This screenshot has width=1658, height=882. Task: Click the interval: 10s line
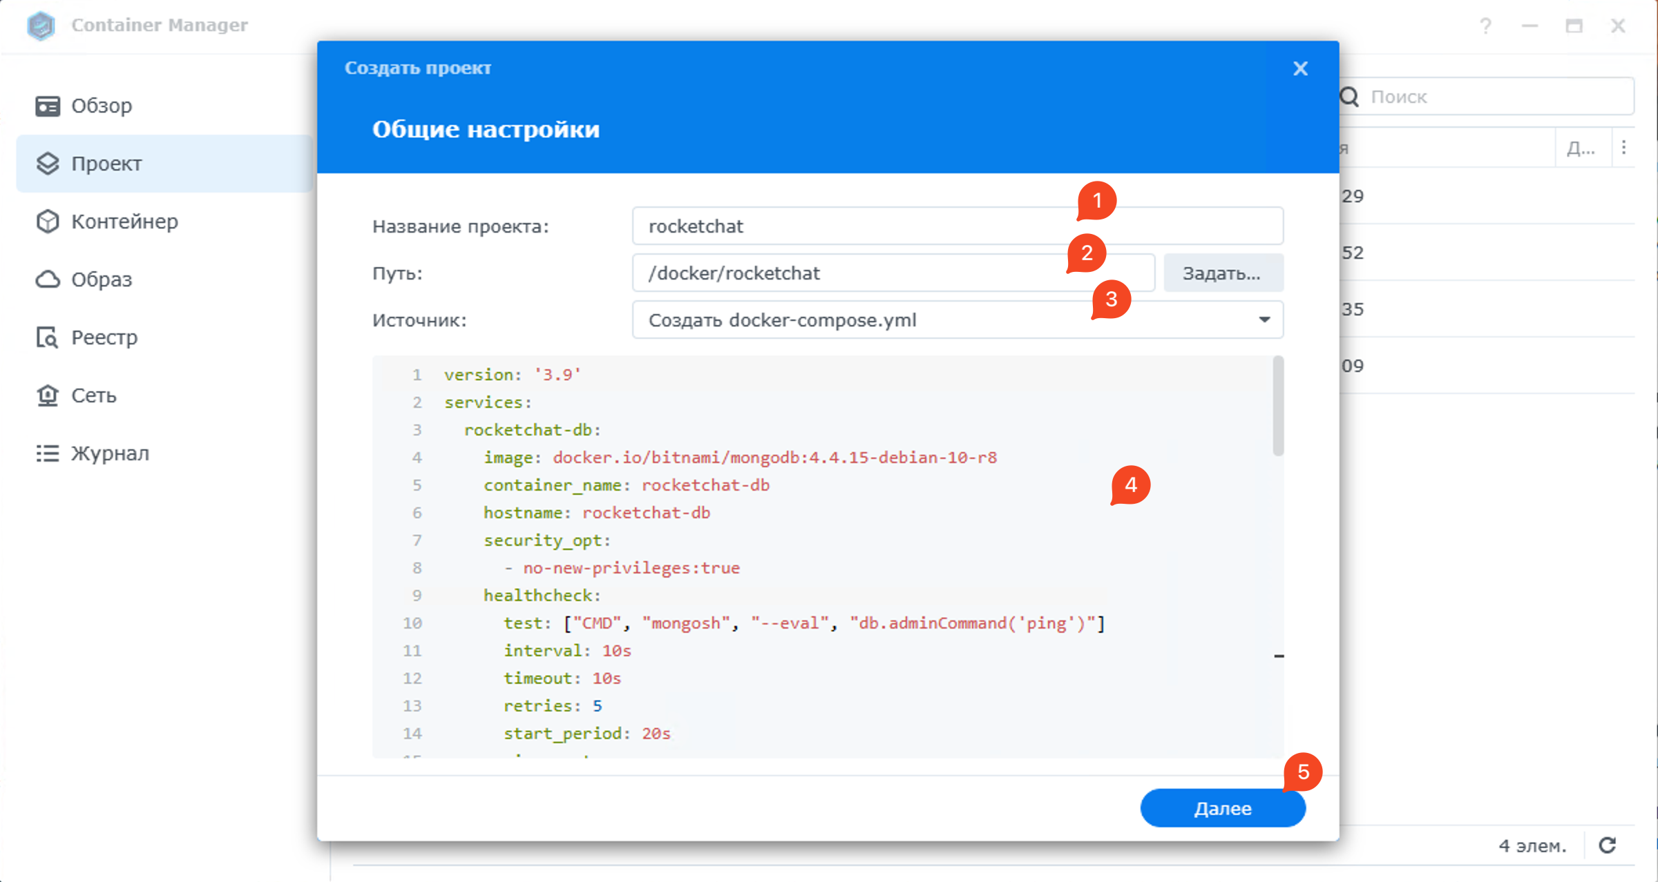(566, 651)
